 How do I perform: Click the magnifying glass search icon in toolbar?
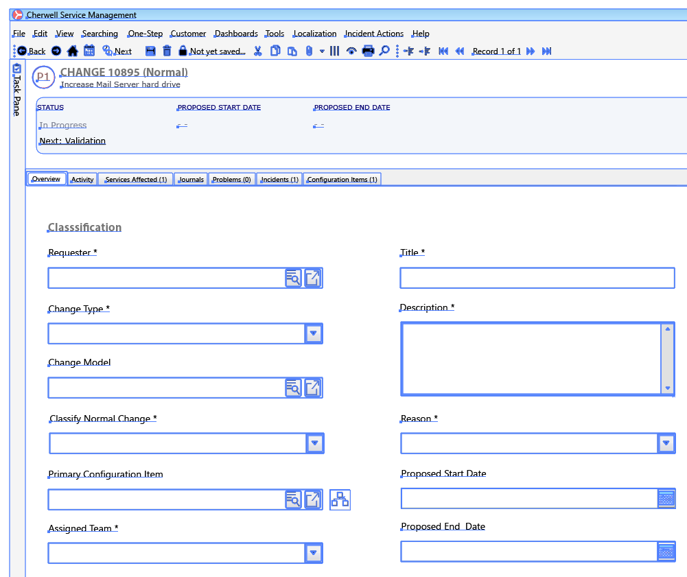point(384,51)
